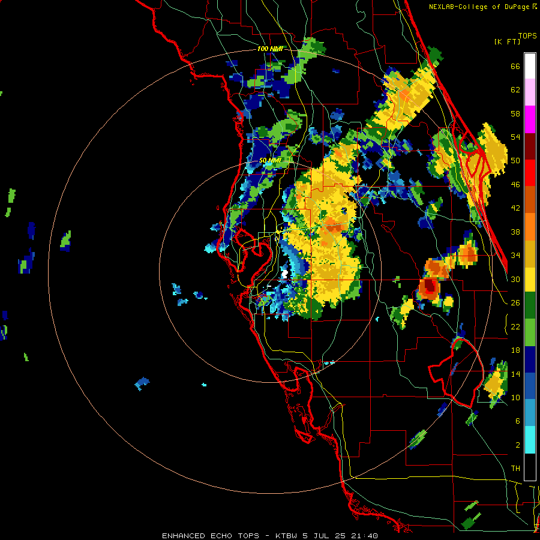Pick the navy blue legend swatch
This screenshot has height=540, width=540.
click(x=530, y=359)
